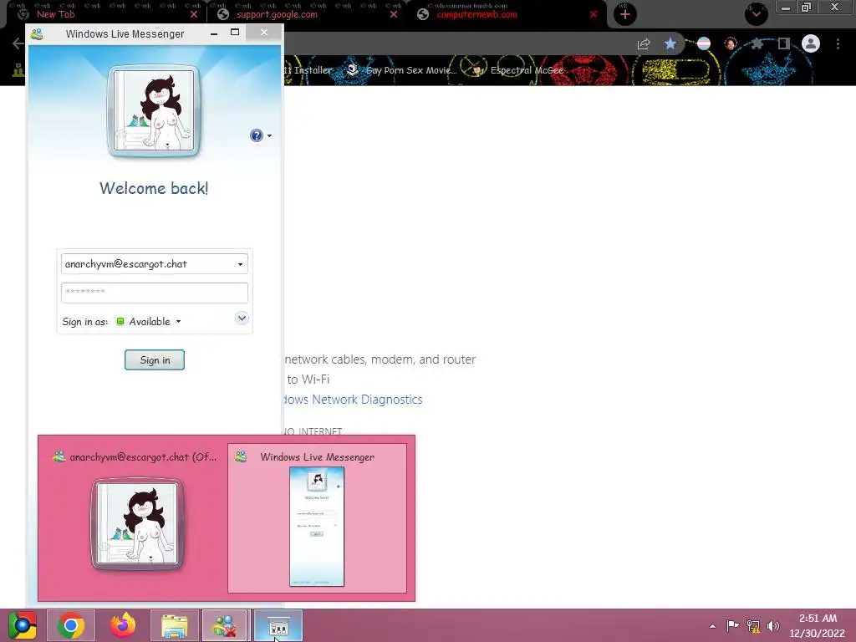
Task: Open the Chrome three-dot menu
Action: point(838,43)
